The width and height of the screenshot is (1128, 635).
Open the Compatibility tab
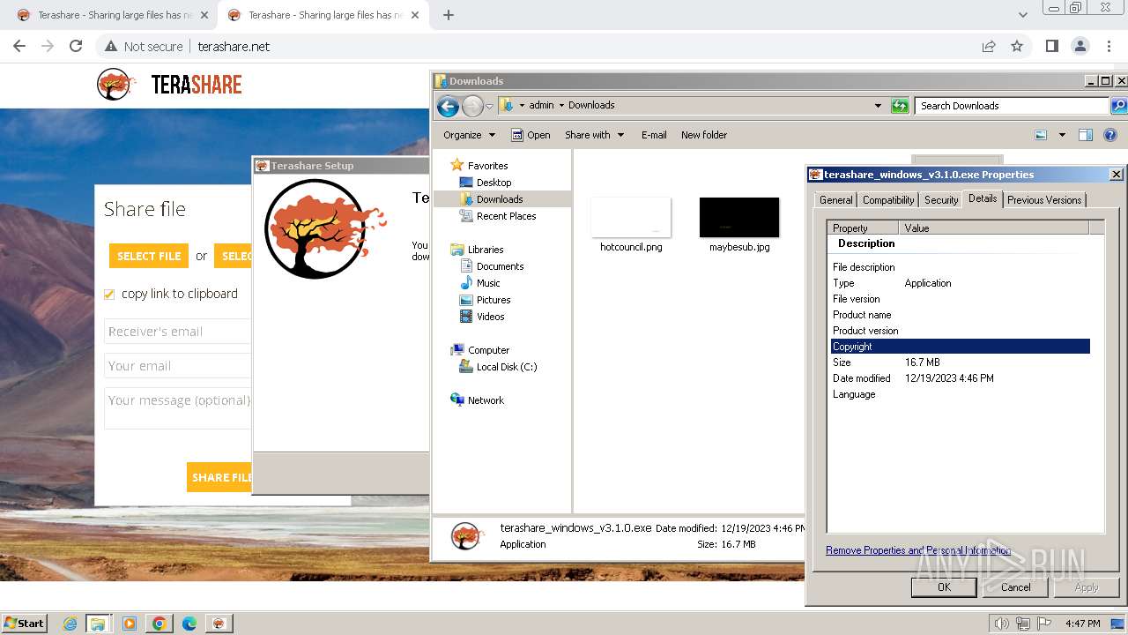click(x=888, y=200)
